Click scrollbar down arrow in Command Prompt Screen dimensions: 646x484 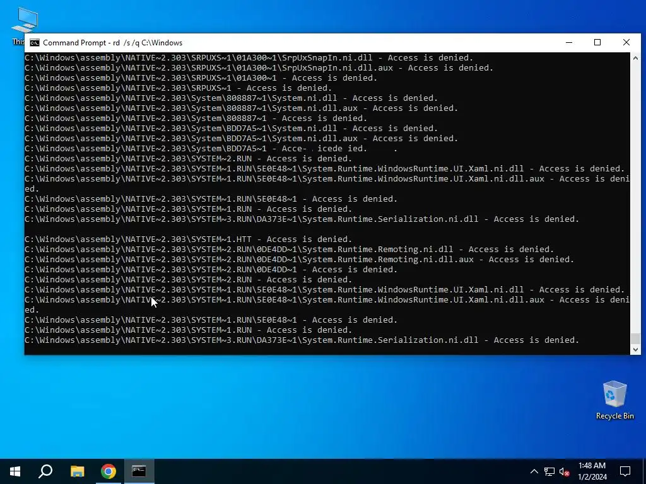pyautogui.click(x=635, y=349)
